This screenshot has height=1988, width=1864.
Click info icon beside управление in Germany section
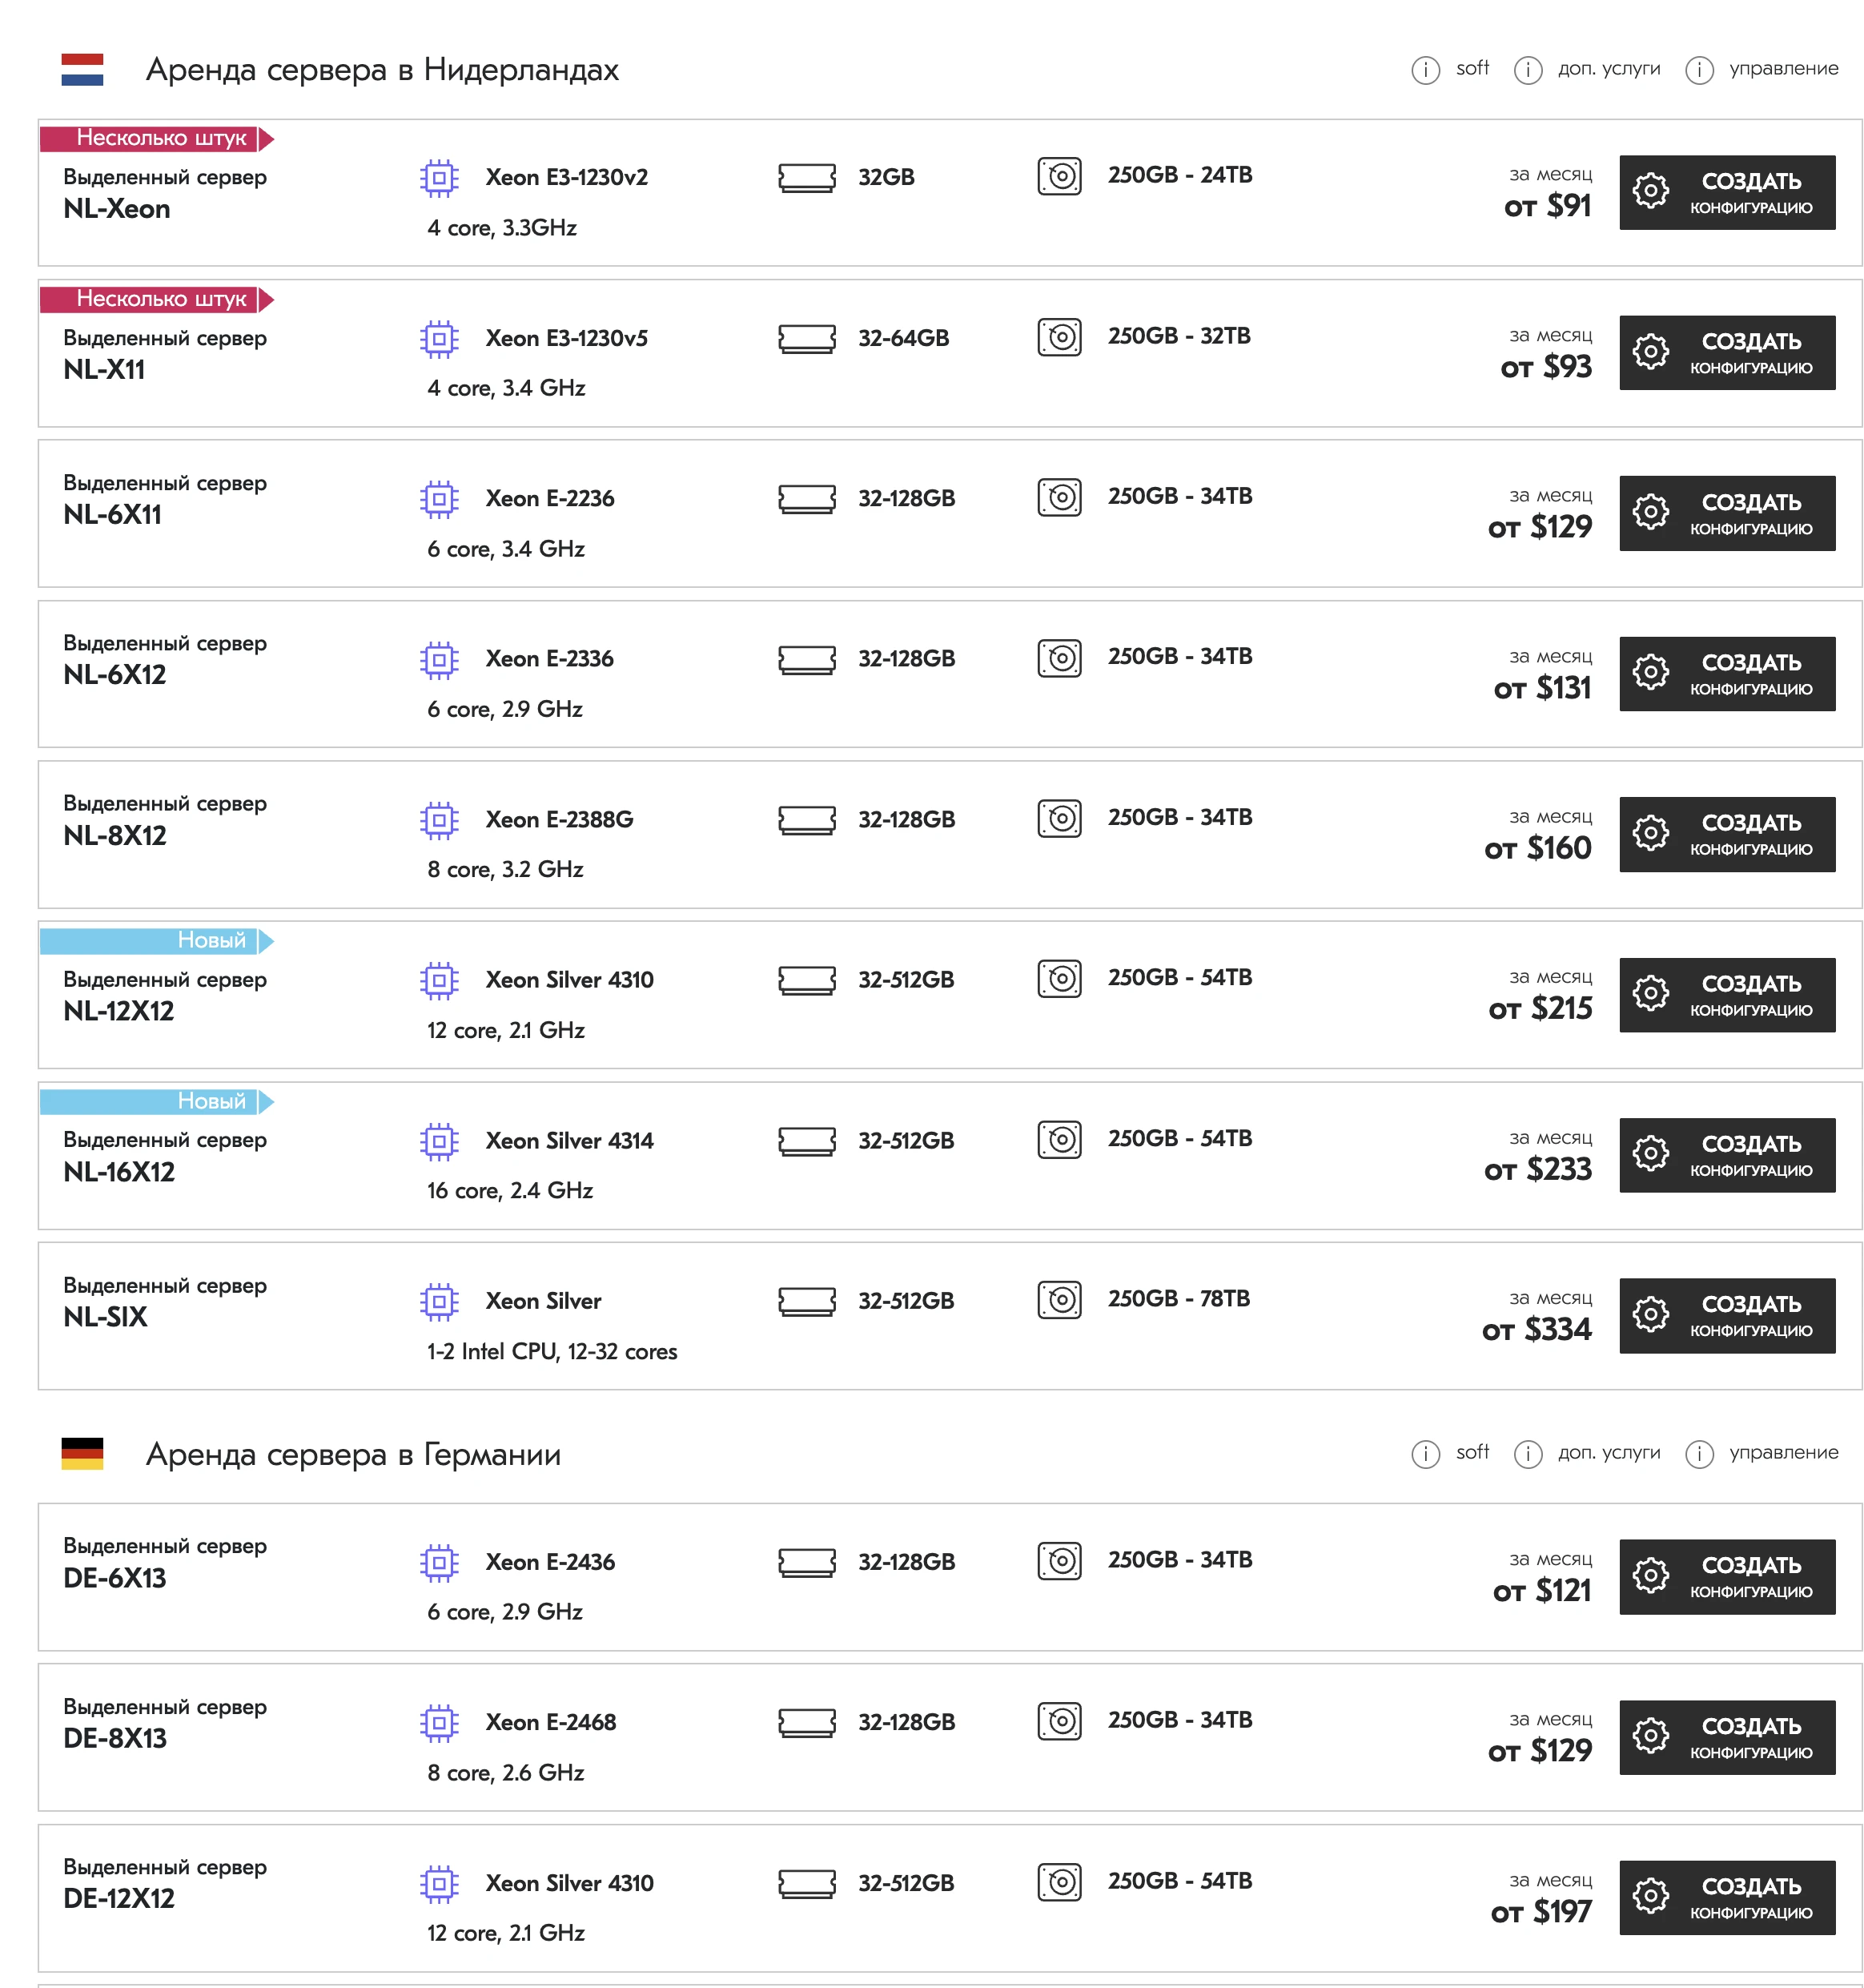point(1698,1454)
